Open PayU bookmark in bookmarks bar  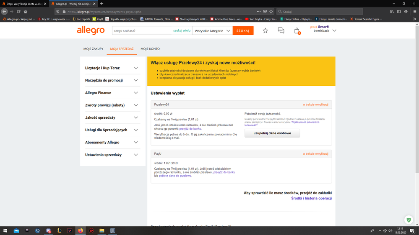tap(98, 19)
